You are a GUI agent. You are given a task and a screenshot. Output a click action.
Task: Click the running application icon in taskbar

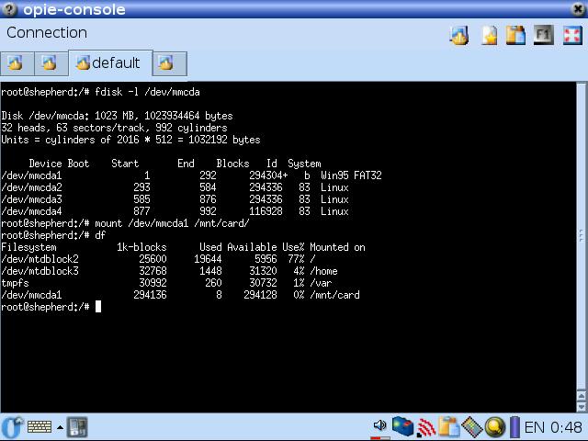pyautogui.click(x=77, y=426)
